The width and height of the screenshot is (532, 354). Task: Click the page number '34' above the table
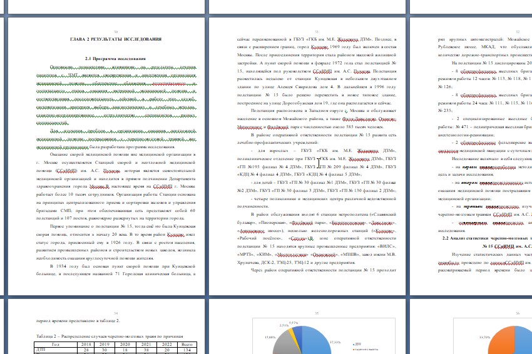click(116, 313)
